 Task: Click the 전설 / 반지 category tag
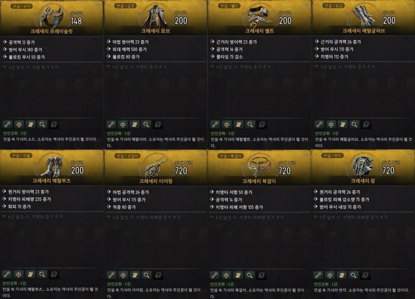333,155
